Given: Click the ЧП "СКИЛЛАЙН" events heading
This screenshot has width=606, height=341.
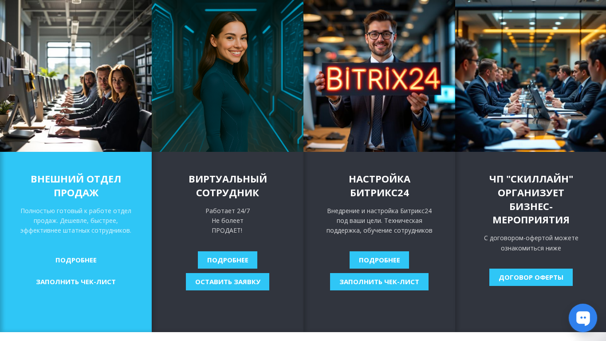Looking at the screenshot, I should [531, 199].
